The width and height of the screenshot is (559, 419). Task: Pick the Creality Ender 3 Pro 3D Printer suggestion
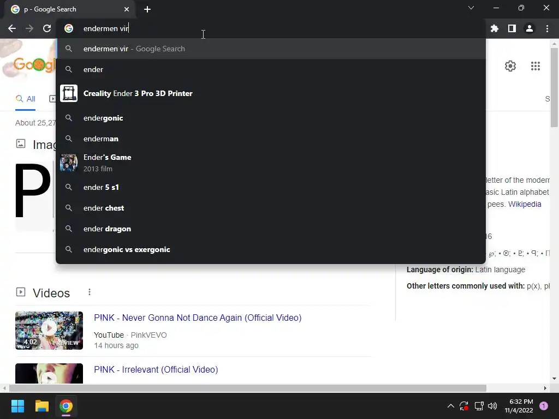[x=271, y=93]
